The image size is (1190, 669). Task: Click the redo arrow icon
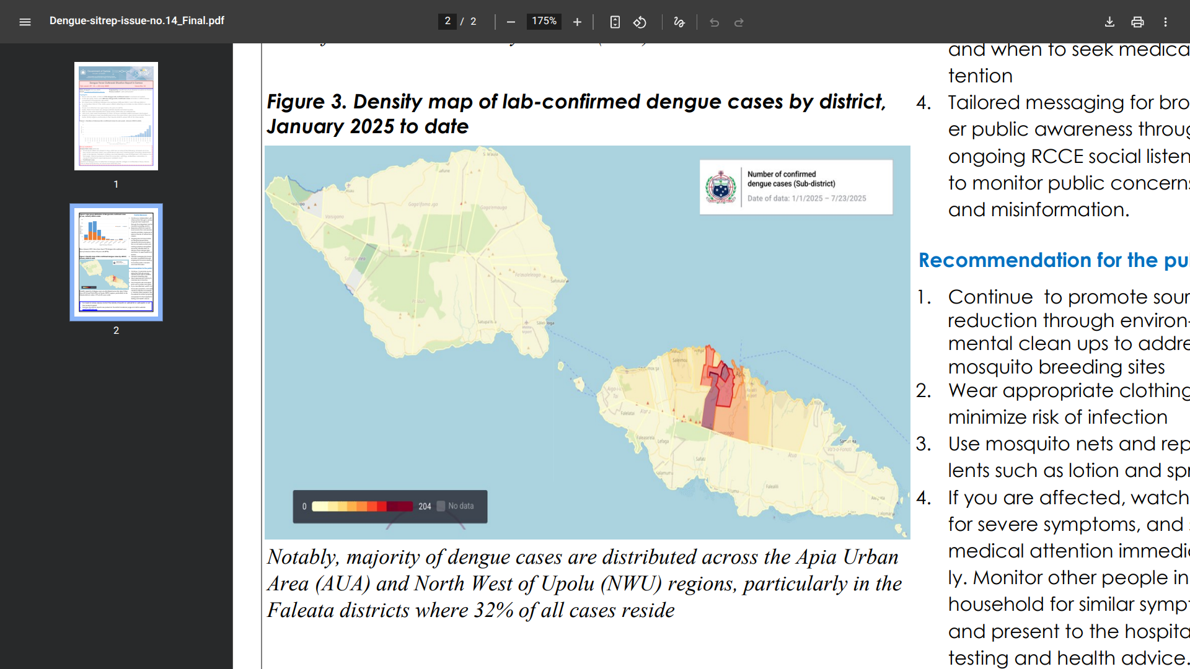tap(739, 22)
